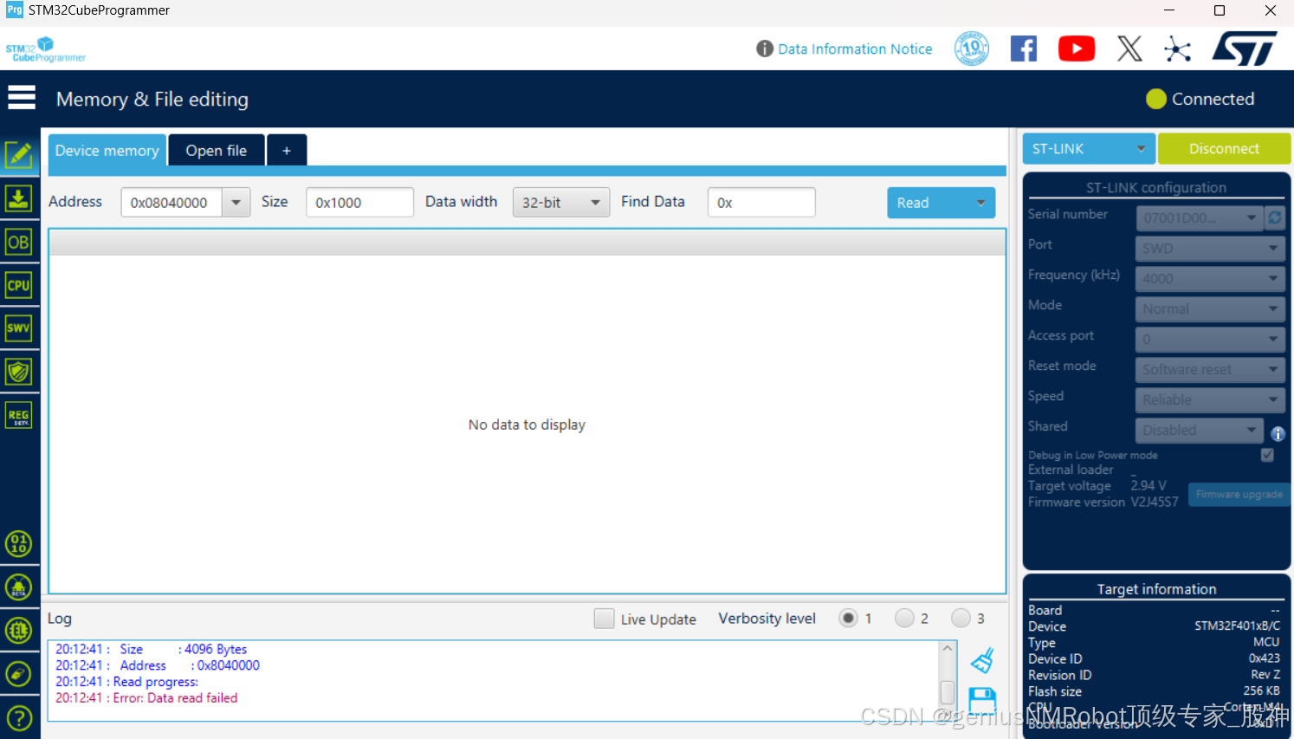Open the REG registers panel icon
1294x739 pixels.
point(19,415)
